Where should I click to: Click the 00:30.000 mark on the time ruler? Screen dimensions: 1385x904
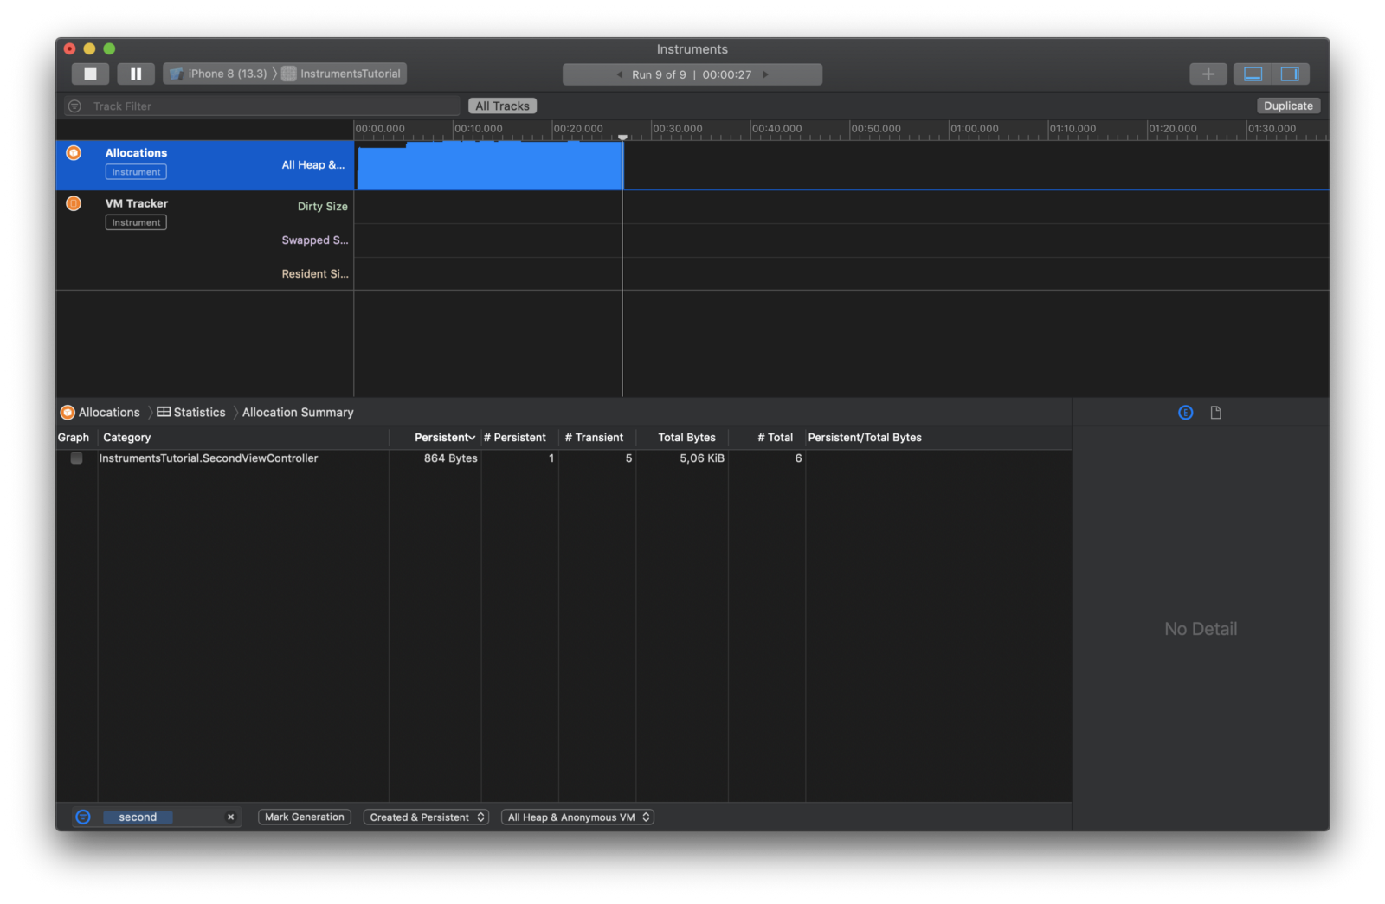pyautogui.click(x=678, y=129)
